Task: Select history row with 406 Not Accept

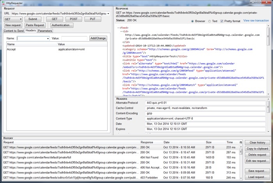Action: pyautogui.click(x=121, y=167)
